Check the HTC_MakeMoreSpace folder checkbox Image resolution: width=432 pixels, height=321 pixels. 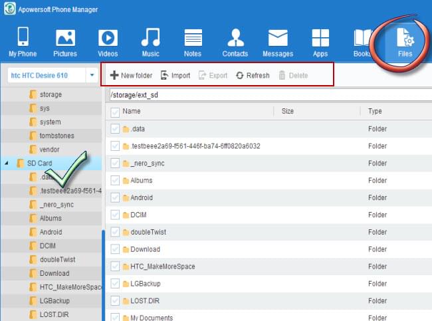(115, 267)
